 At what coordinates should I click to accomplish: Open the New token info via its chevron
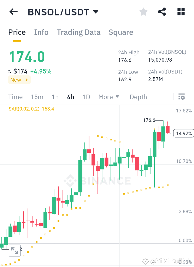[x=19, y=80]
